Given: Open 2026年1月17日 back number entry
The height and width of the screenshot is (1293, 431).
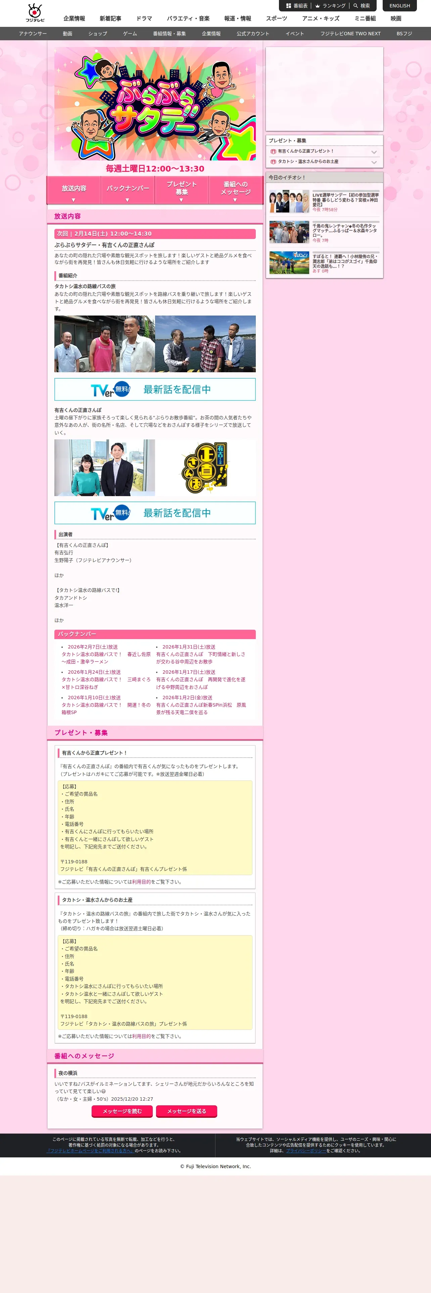Looking at the screenshot, I should [201, 680].
